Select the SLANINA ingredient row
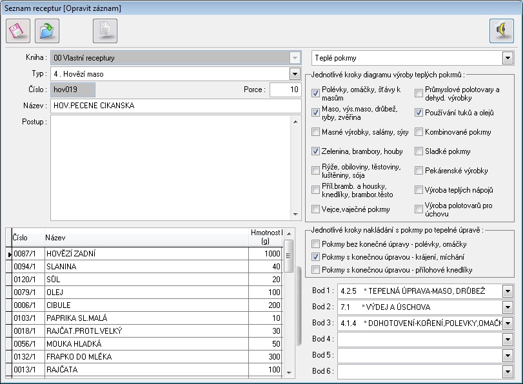523x384 pixels. click(x=144, y=267)
